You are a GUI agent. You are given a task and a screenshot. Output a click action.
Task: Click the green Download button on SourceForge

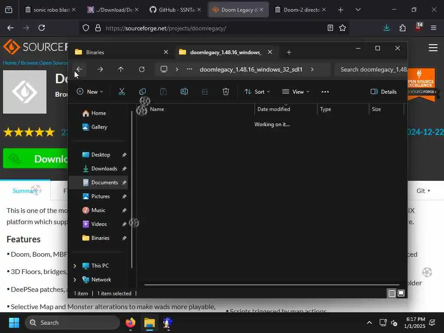(x=36, y=158)
